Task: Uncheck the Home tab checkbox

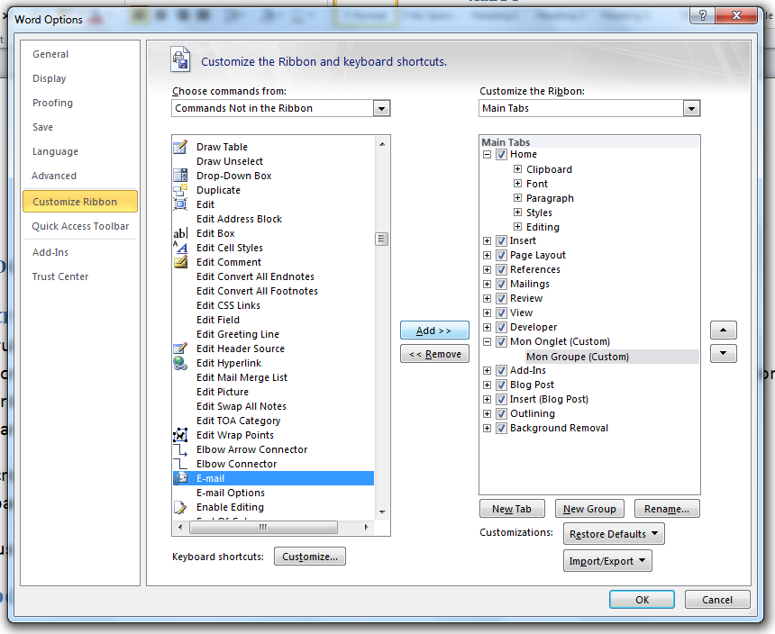Action: coord(501,155)
